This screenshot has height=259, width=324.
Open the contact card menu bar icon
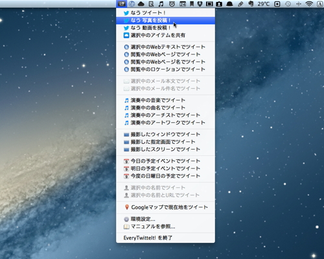[x=219, y=4]
